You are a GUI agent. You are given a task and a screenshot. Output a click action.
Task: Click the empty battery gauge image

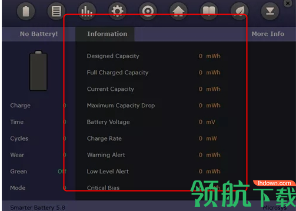point(38,71)
